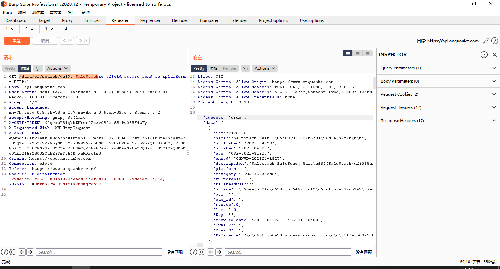The height and width of the screenshot is (269, 500).
Task: Add new Repeater tab with ...
Action: point(86,29)
